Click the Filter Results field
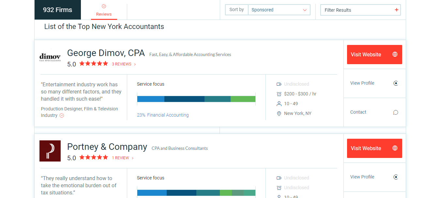Screen dimensions: 440x198 point(360,10)
